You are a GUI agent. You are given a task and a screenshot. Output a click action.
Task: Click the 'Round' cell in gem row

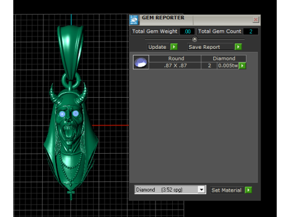click(x=175, y=58)
